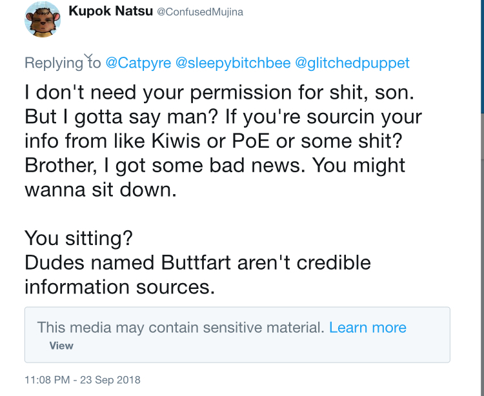Click the 'Kiwis or PoE' text line

click(214, 141)
